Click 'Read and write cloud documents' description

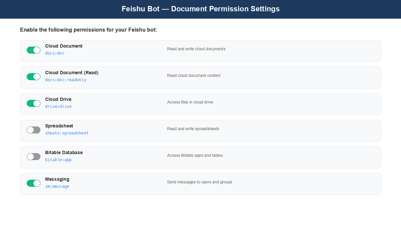pos(196,49)
